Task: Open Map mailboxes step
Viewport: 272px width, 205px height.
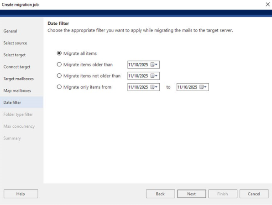Action: click(x=17, y=91)
